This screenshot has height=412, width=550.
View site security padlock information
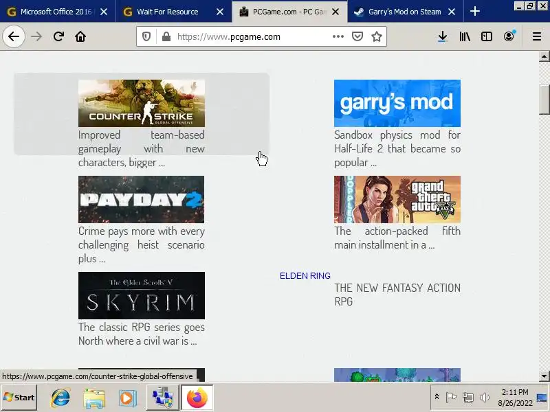[166, 36]
